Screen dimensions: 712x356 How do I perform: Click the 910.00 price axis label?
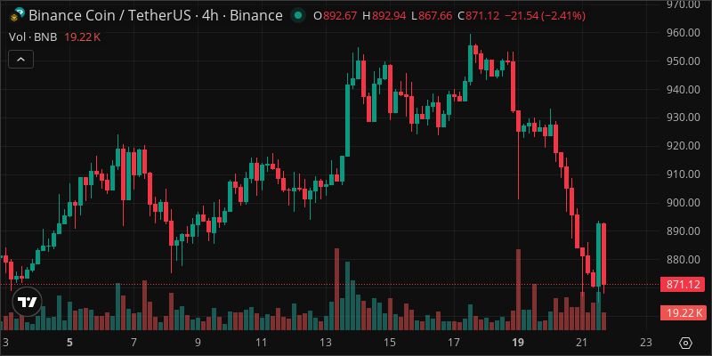(683, 174)
